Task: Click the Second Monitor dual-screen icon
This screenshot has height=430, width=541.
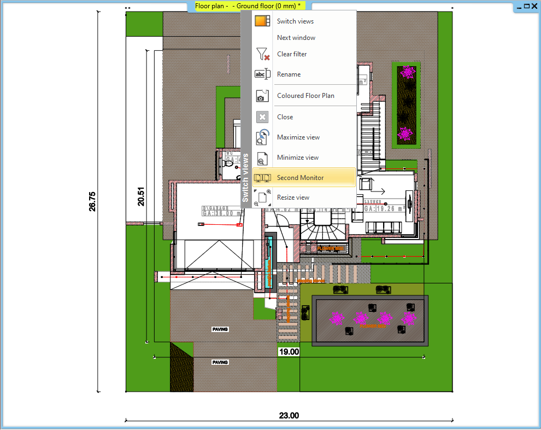Action: (262, 178)
